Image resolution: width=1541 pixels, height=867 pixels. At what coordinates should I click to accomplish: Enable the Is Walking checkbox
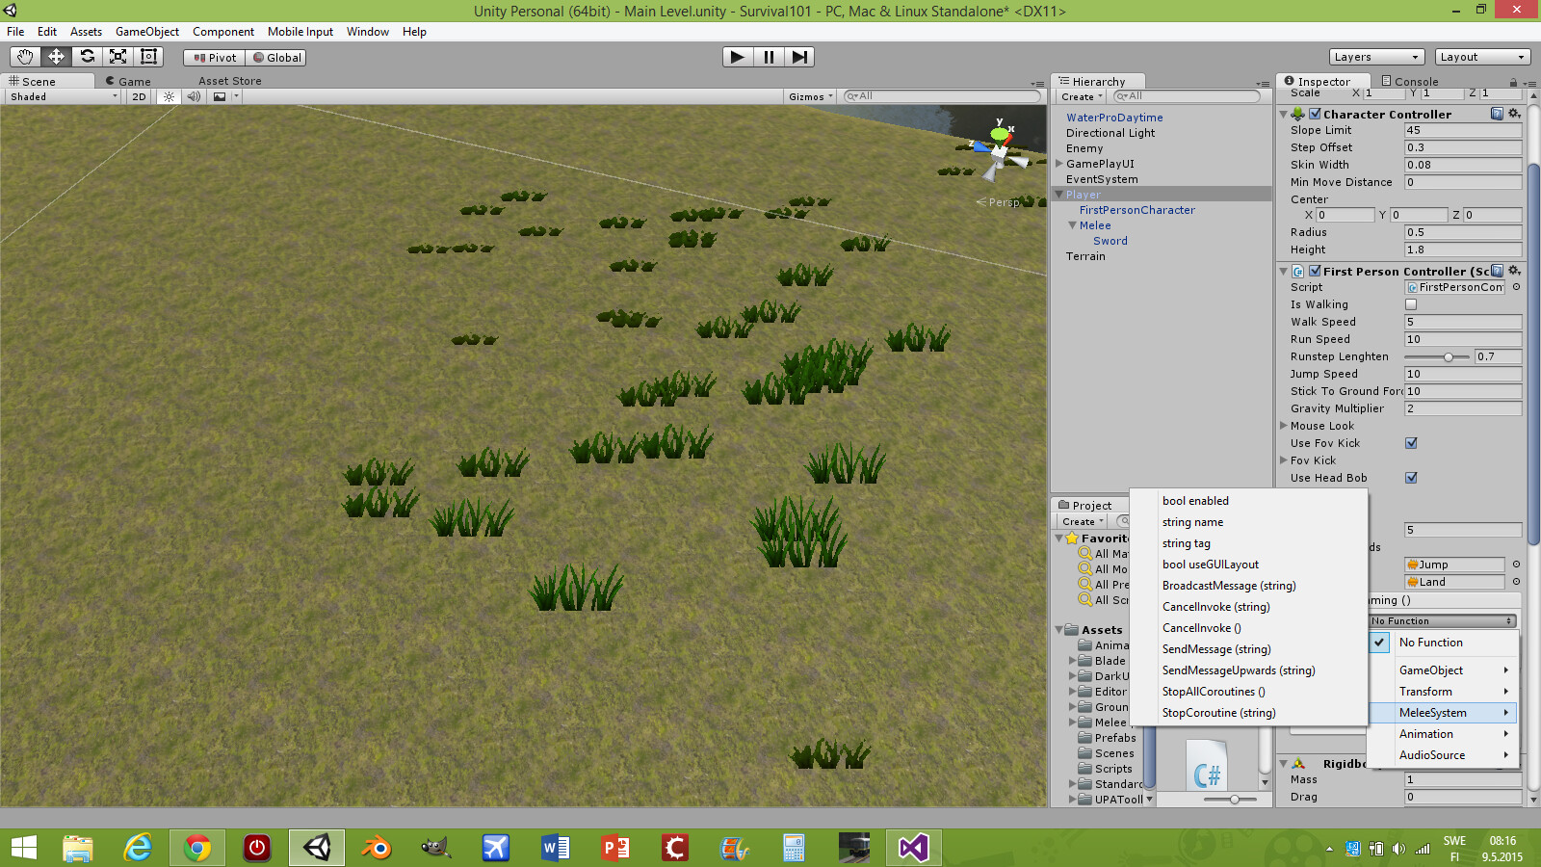tap(1411, 304)
